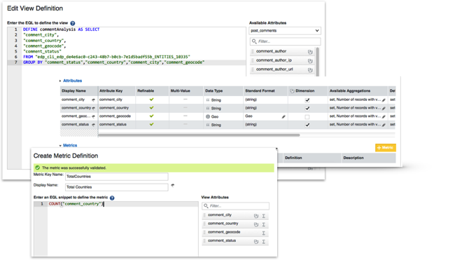The width and height of the screenshot is (455, 260).
Task: Click sigma icon for comment_geocode in View Attributes
Action: coord(264,233)
